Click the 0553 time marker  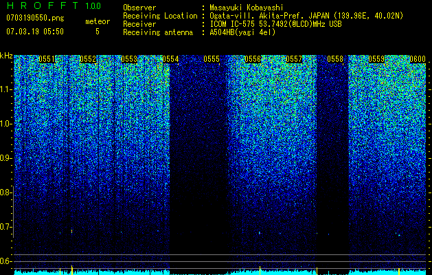pos(129,59)
